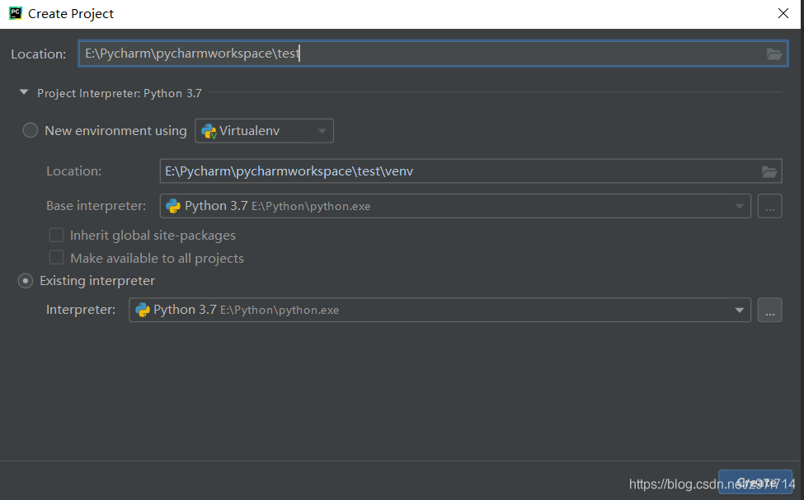804x500 pixels.
Task: Select the New environment using radio button
Action: (31, 130)
